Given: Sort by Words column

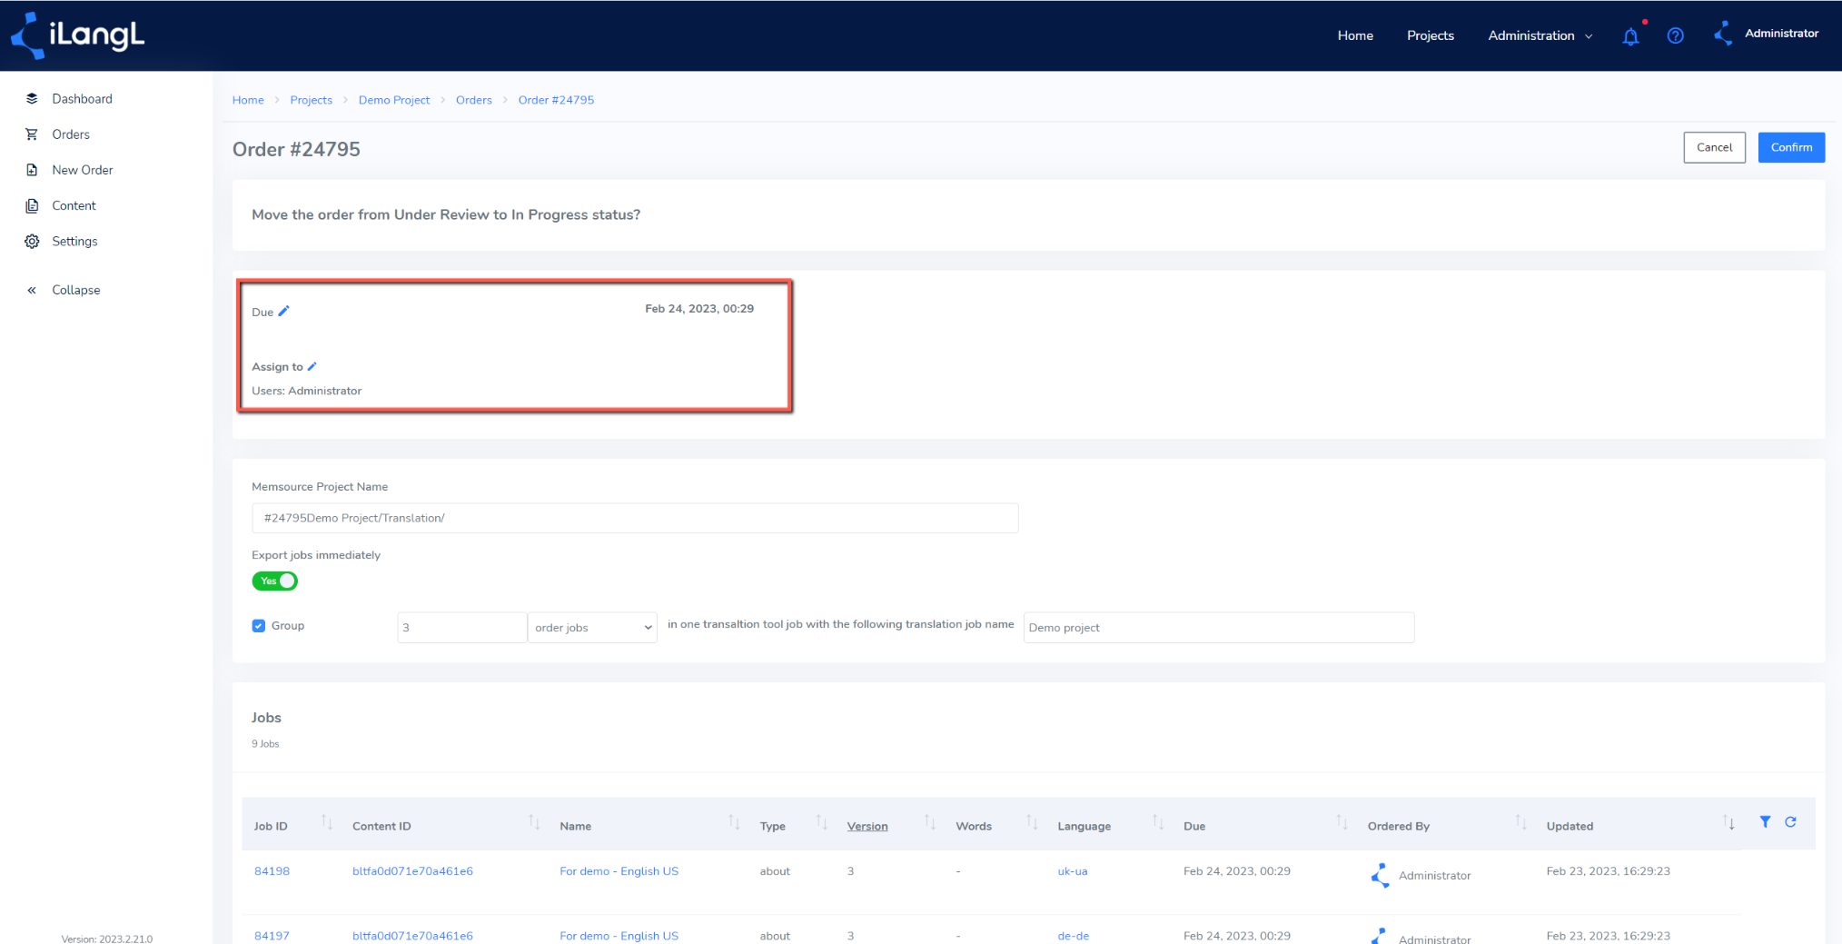Looking at the screenshot, I should pyautogui.click(x=1032, y=822).
